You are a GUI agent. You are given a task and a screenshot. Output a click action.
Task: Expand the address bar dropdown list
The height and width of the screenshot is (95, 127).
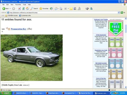(x=119, y=13)
